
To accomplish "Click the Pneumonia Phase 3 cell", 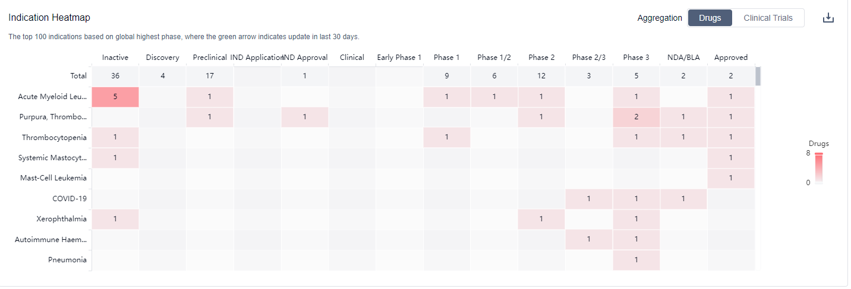I will [x=636, y=260].
